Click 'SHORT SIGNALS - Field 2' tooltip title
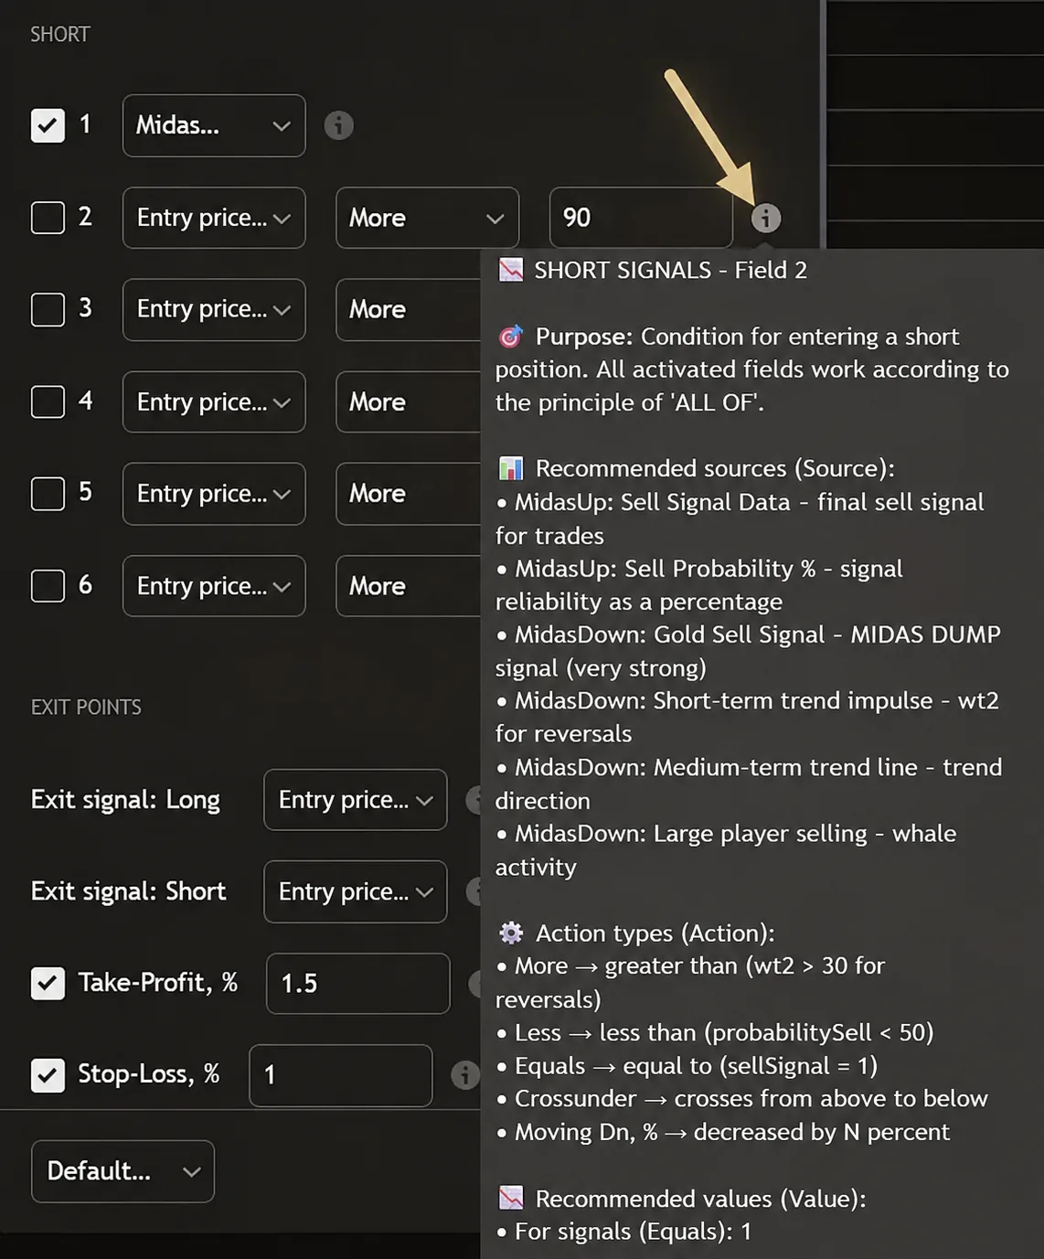1044x1259 pixels. 670,270
